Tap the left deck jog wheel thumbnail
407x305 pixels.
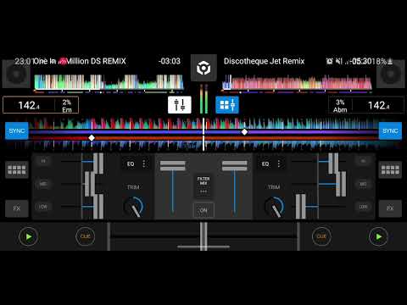(x=16, y=74)
